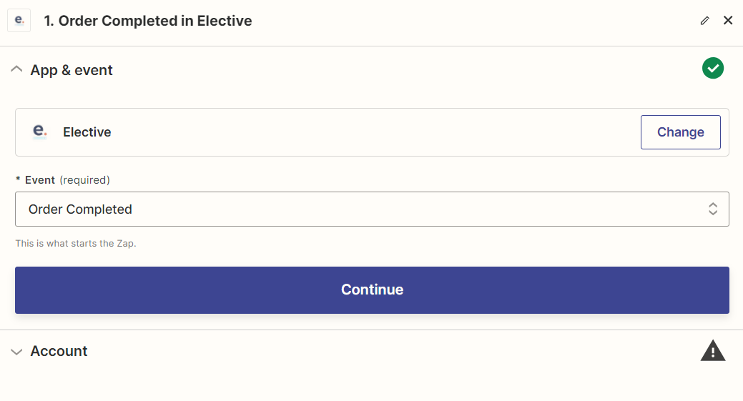Click the step title Order Completed in Elective
The image size is (743, 401).
[148, 21]
